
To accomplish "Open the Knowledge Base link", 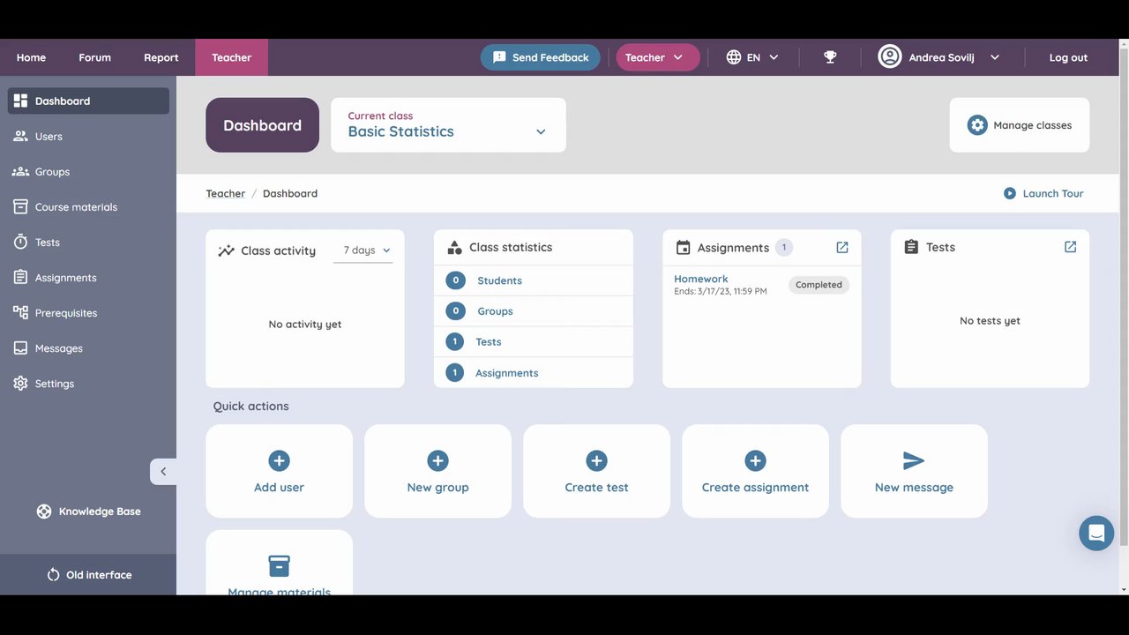I will pos(88,512).
